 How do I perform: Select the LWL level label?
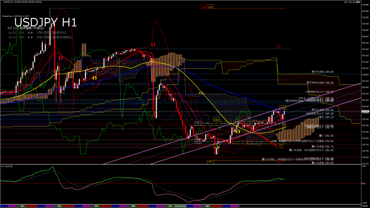[x=210, y=161]
